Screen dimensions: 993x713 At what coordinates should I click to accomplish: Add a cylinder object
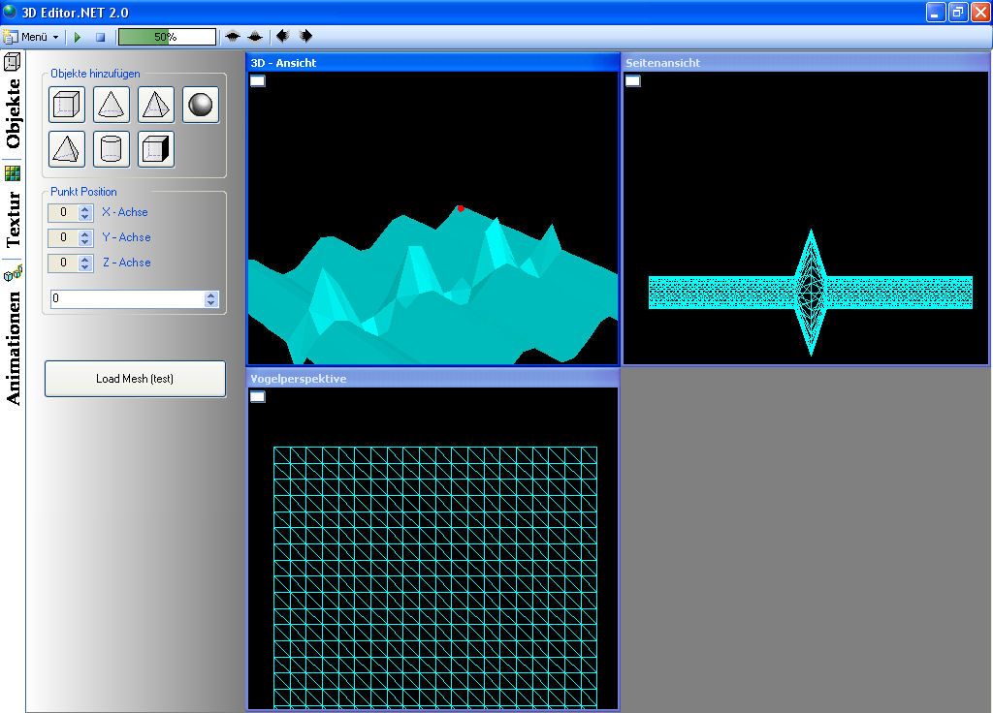[112, 149]
